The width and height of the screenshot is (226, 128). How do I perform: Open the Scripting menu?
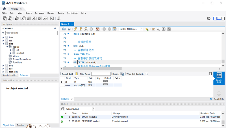[72, 13]
